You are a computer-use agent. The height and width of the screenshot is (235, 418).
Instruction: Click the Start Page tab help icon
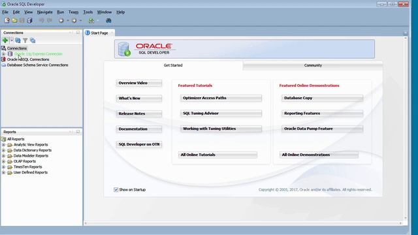[x=88, y=33]
